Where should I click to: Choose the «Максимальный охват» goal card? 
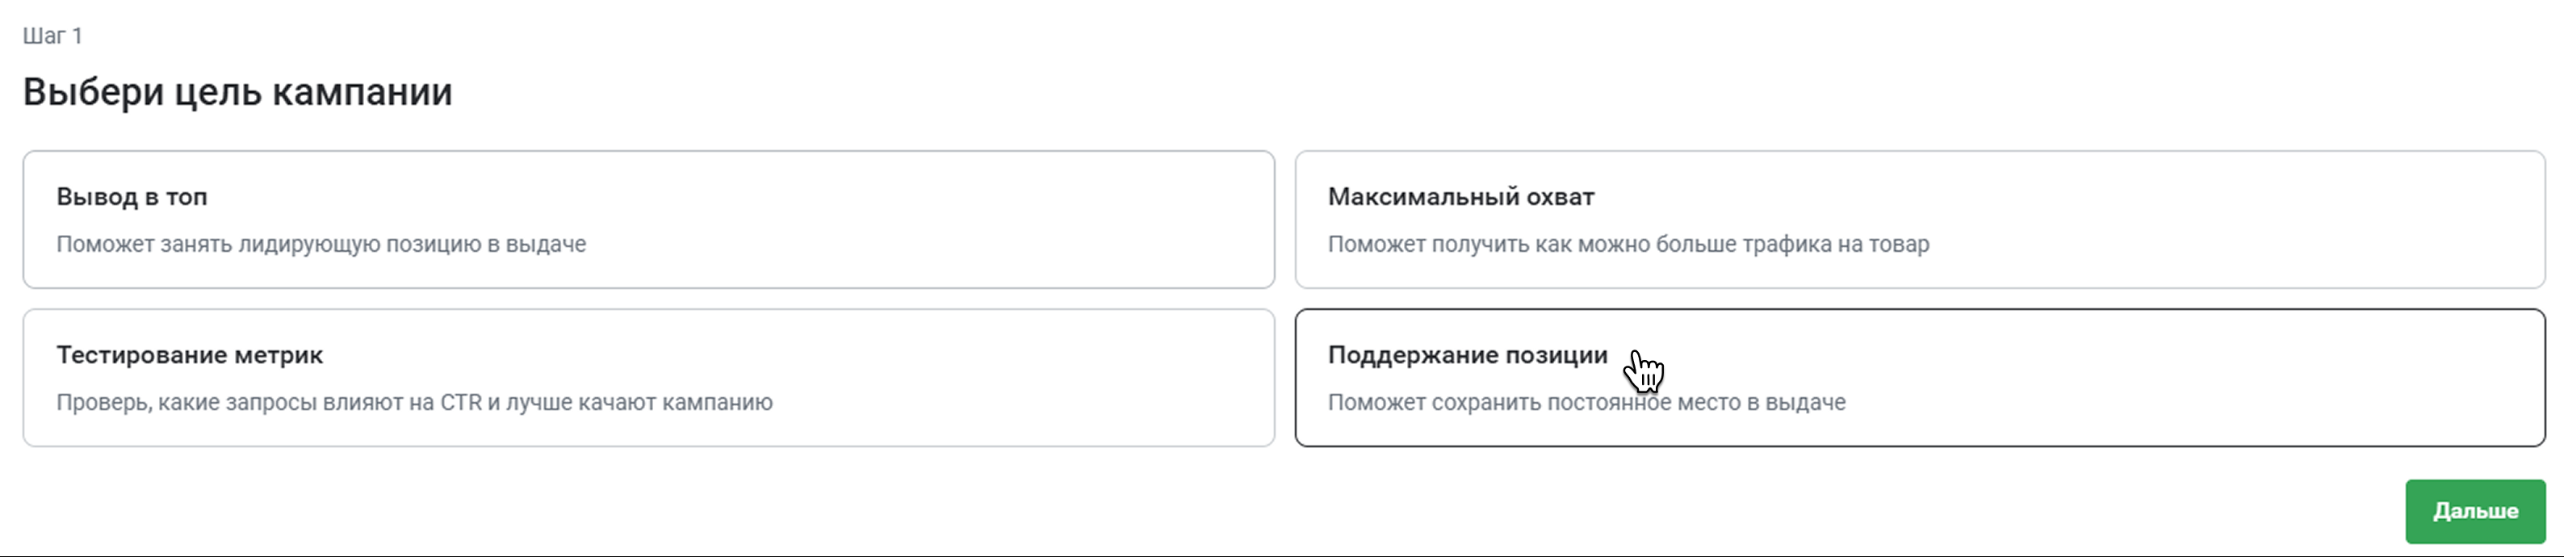1920,219
